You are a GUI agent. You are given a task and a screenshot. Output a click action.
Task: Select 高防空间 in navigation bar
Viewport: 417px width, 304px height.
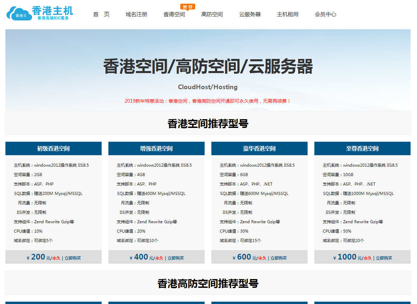pyautogui.click(x=212, y=14)
